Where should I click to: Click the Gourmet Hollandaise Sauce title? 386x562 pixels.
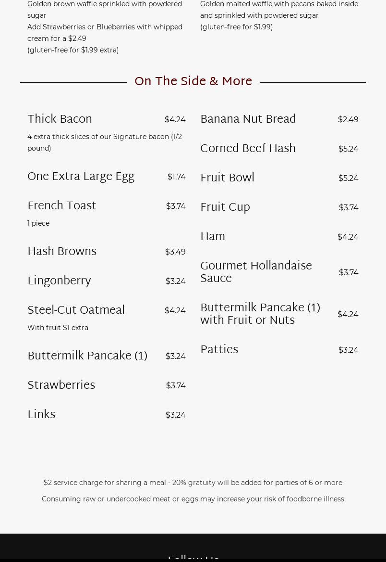[255, 272]
